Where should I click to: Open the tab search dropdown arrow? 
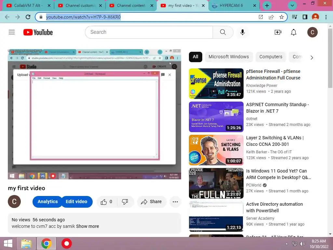pos(292,6)
